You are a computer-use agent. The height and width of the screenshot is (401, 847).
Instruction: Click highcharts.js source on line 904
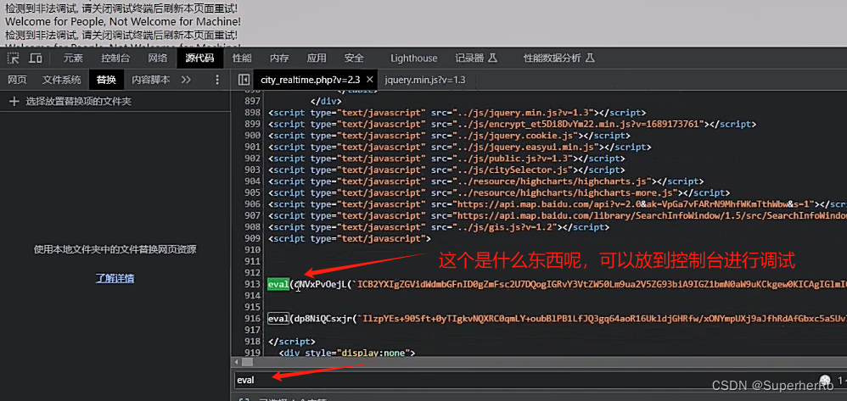coord(553,181)
